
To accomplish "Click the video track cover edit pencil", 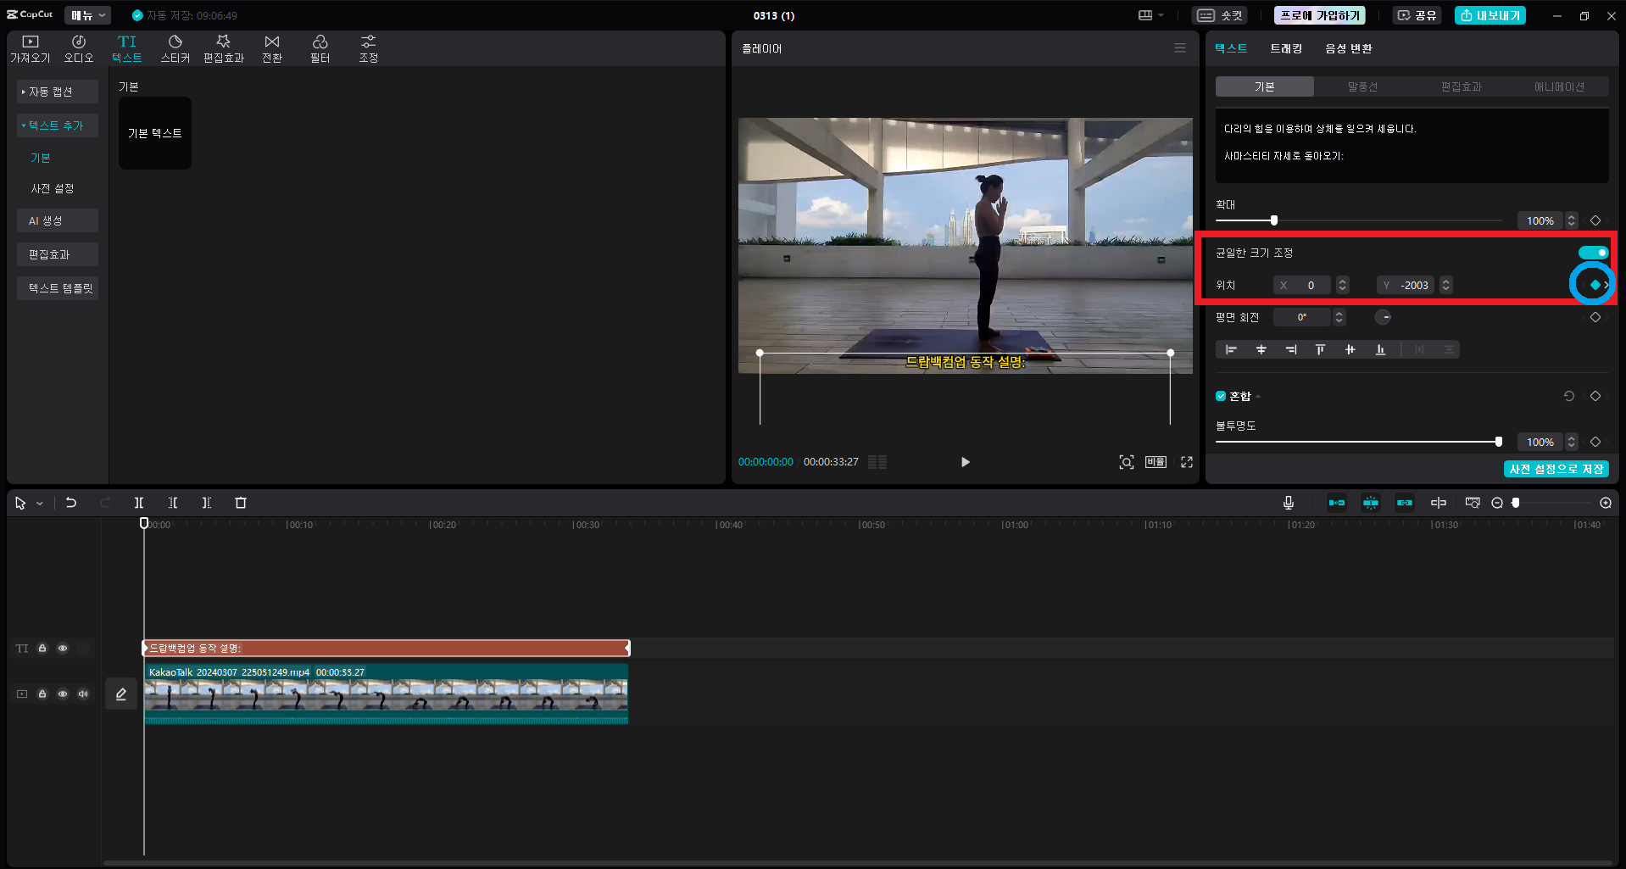I will 121,694.
